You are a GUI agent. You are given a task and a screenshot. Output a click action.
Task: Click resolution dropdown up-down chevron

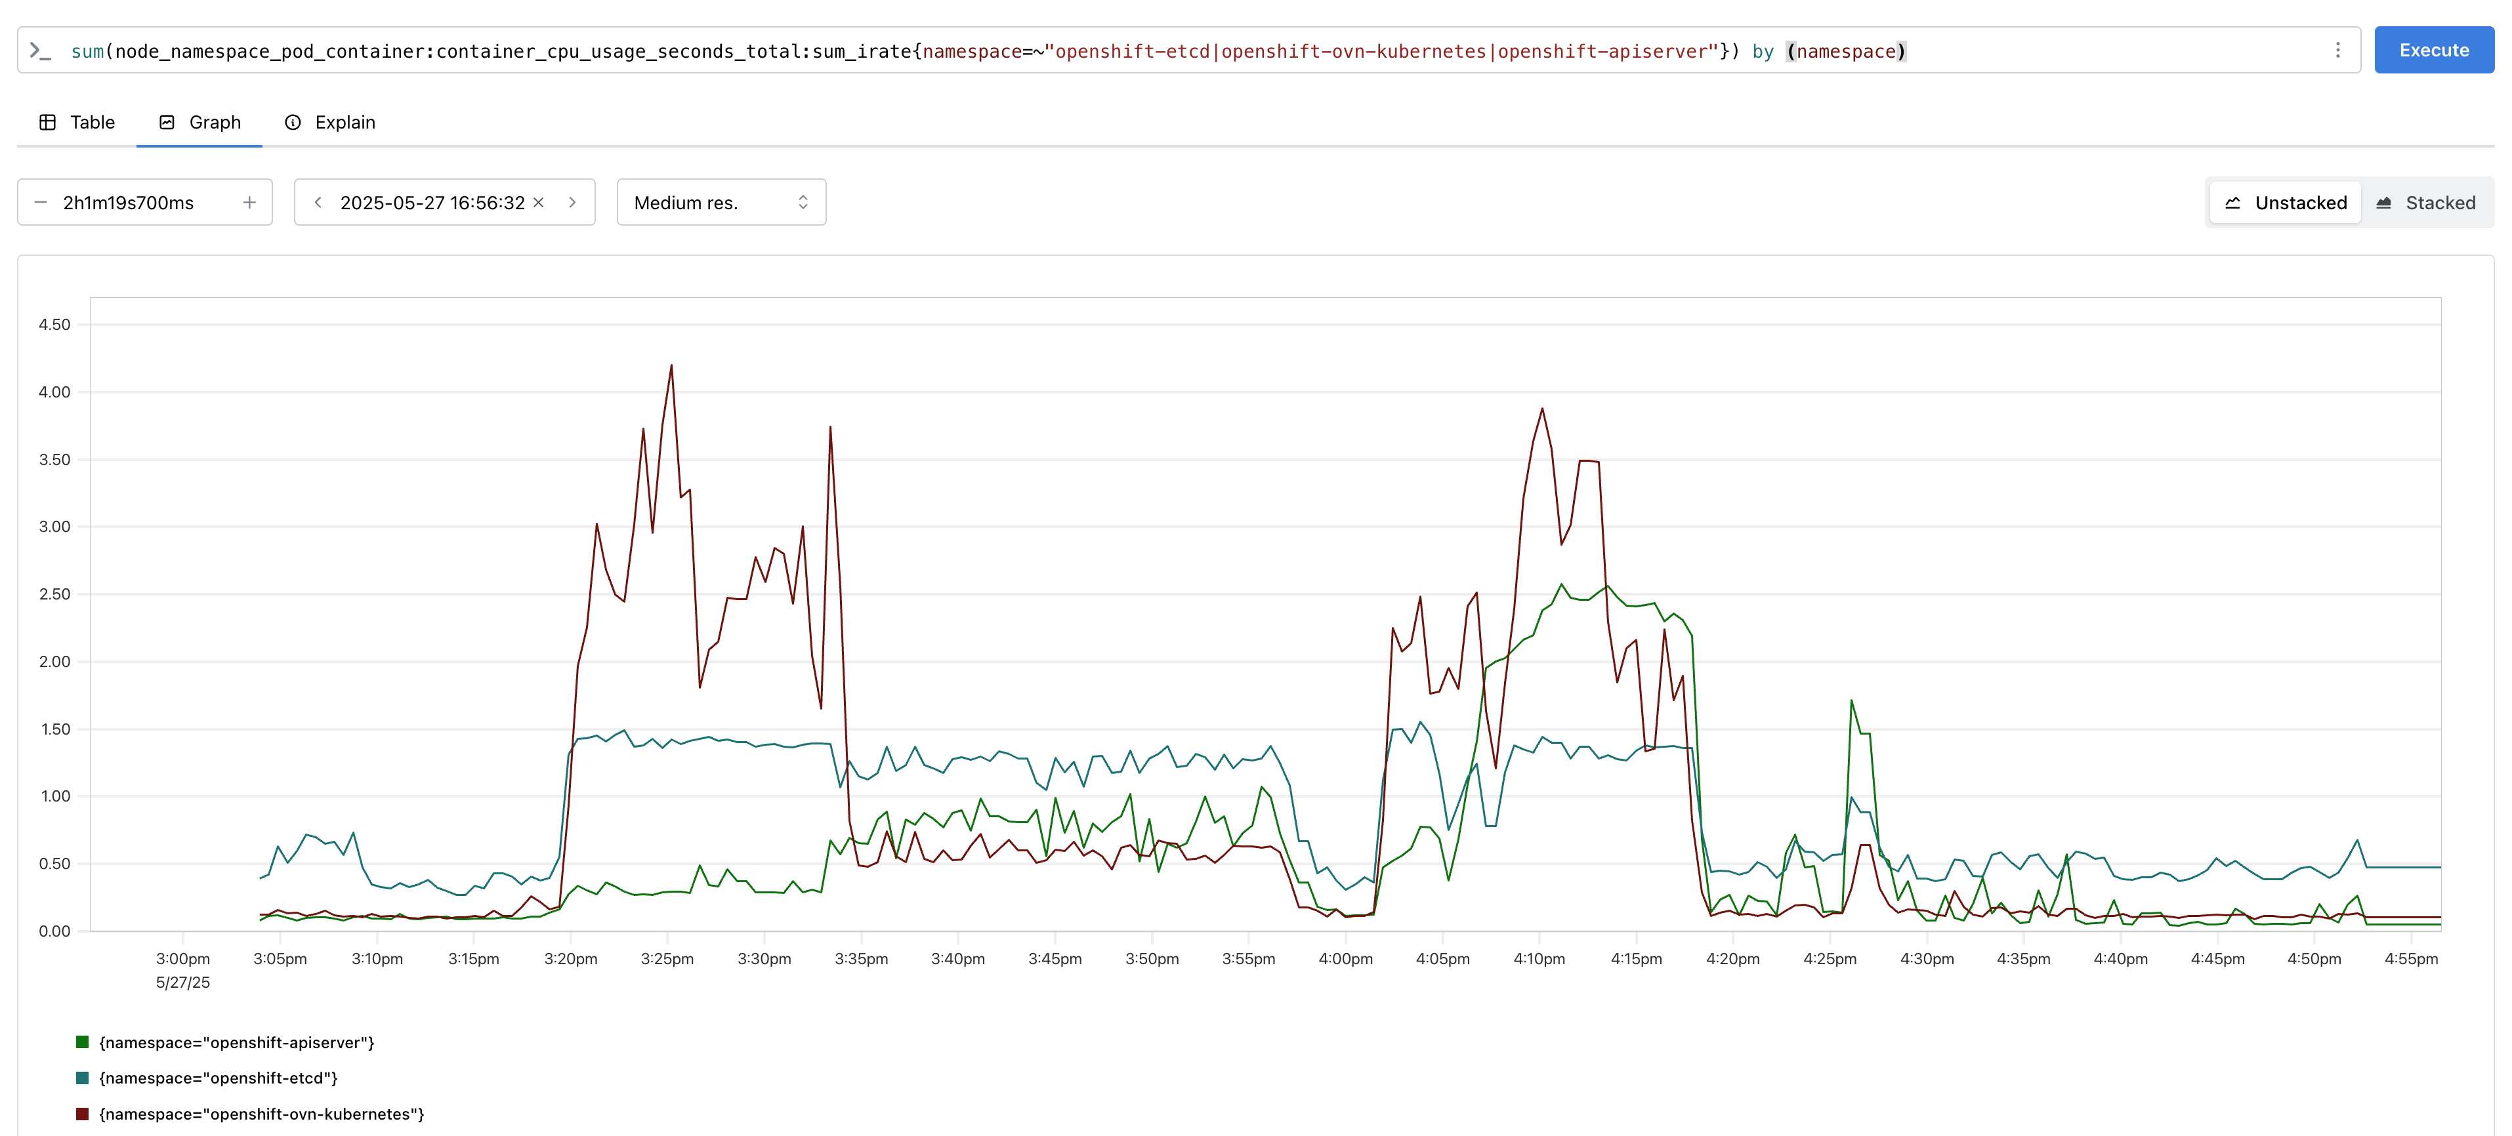(803, 203)
